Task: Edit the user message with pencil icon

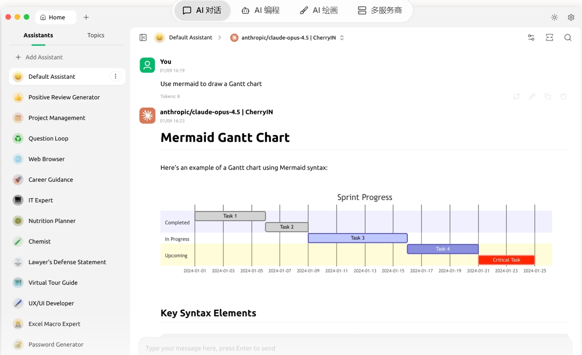Action: click(532, 97)
